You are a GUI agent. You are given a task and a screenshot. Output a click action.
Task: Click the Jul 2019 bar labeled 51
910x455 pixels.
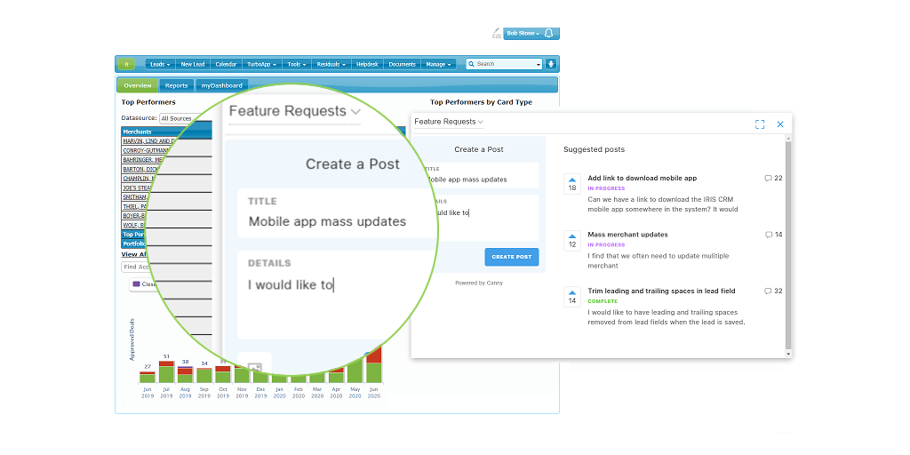pyautogui.click(x=166, y=371)
